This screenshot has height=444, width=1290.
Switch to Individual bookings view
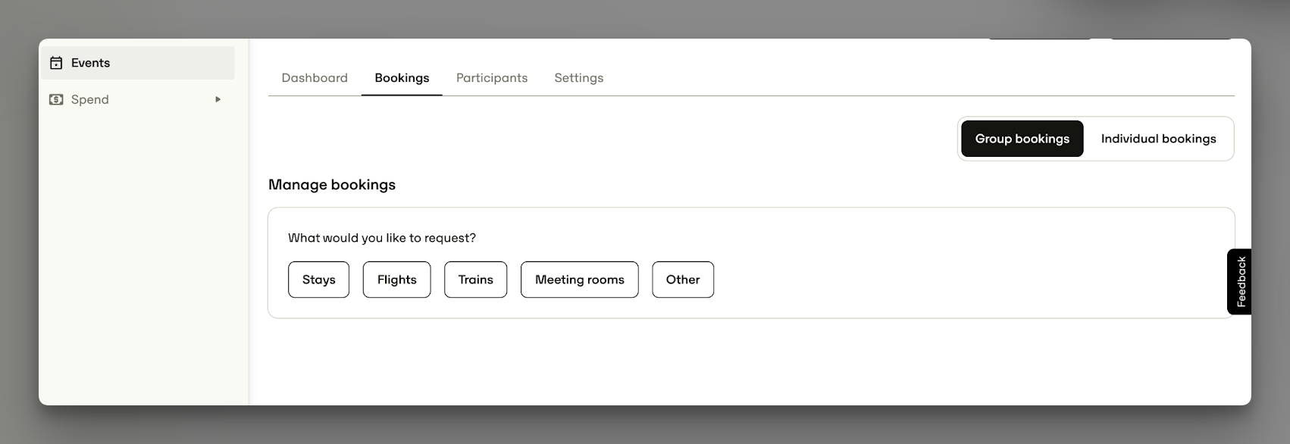pyautogui.click(x=1158, y=139)
